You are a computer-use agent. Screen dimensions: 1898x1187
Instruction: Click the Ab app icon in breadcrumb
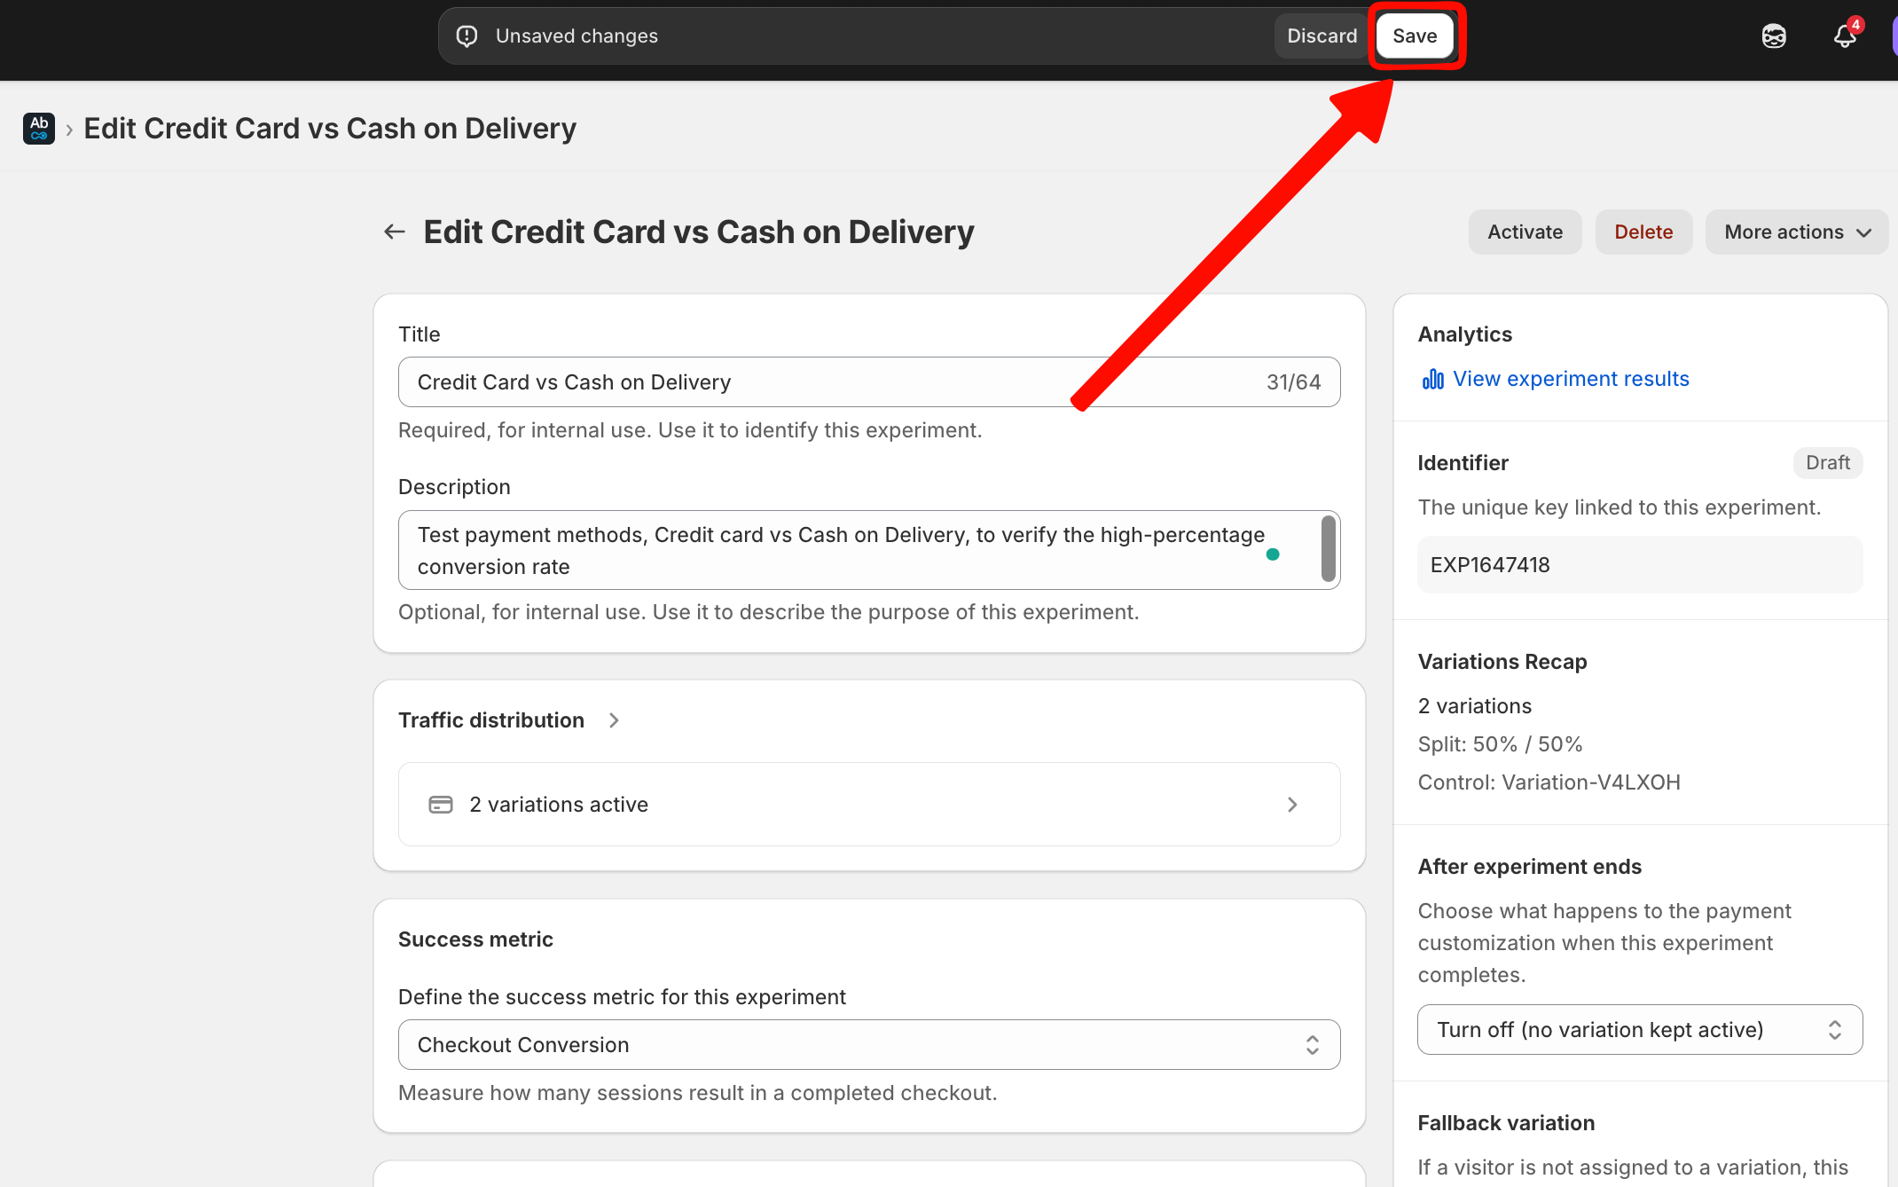click(39, 129)
